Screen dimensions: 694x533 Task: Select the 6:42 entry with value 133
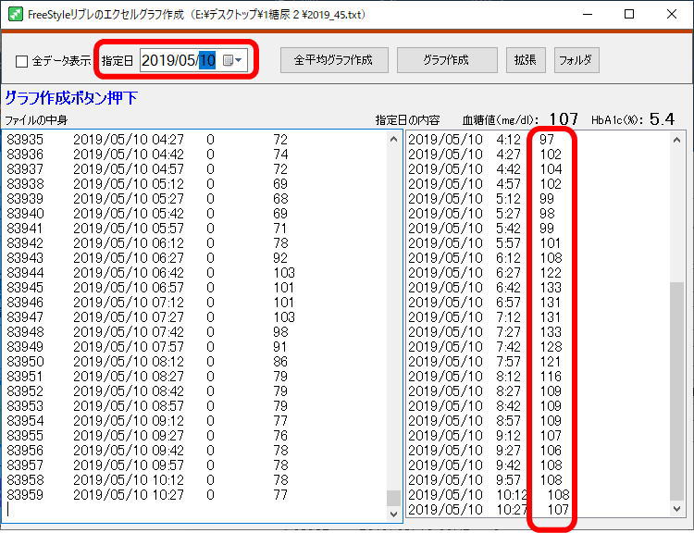click(481, 287)
